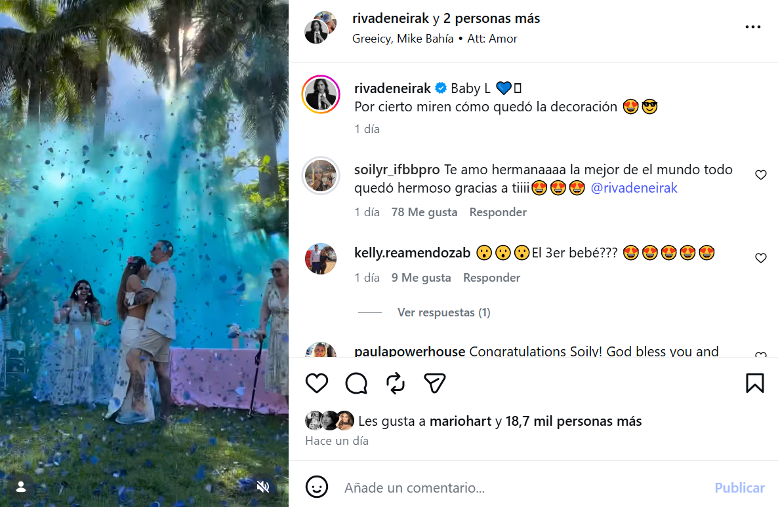Viewport: 778px width, 507px height.
Task: Open comments via the speech bubble icon
Action: 356,384
